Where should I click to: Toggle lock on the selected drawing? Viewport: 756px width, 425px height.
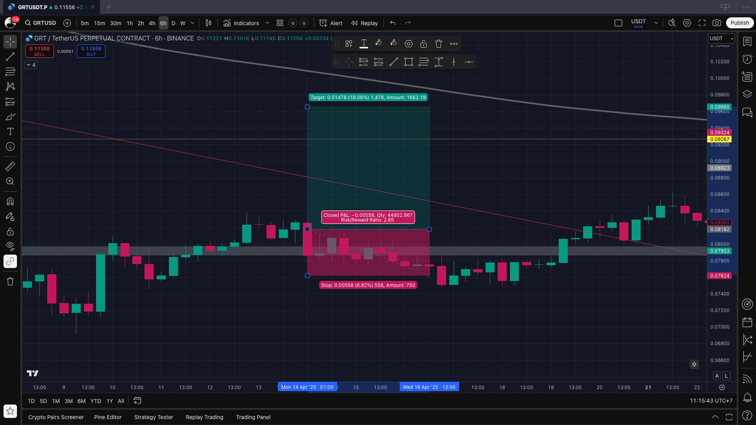[x=424, y=44]
